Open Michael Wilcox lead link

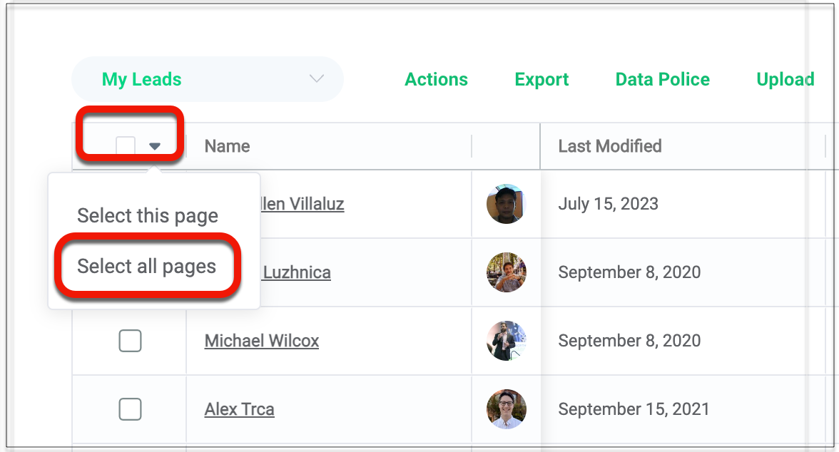coord(261,341)
